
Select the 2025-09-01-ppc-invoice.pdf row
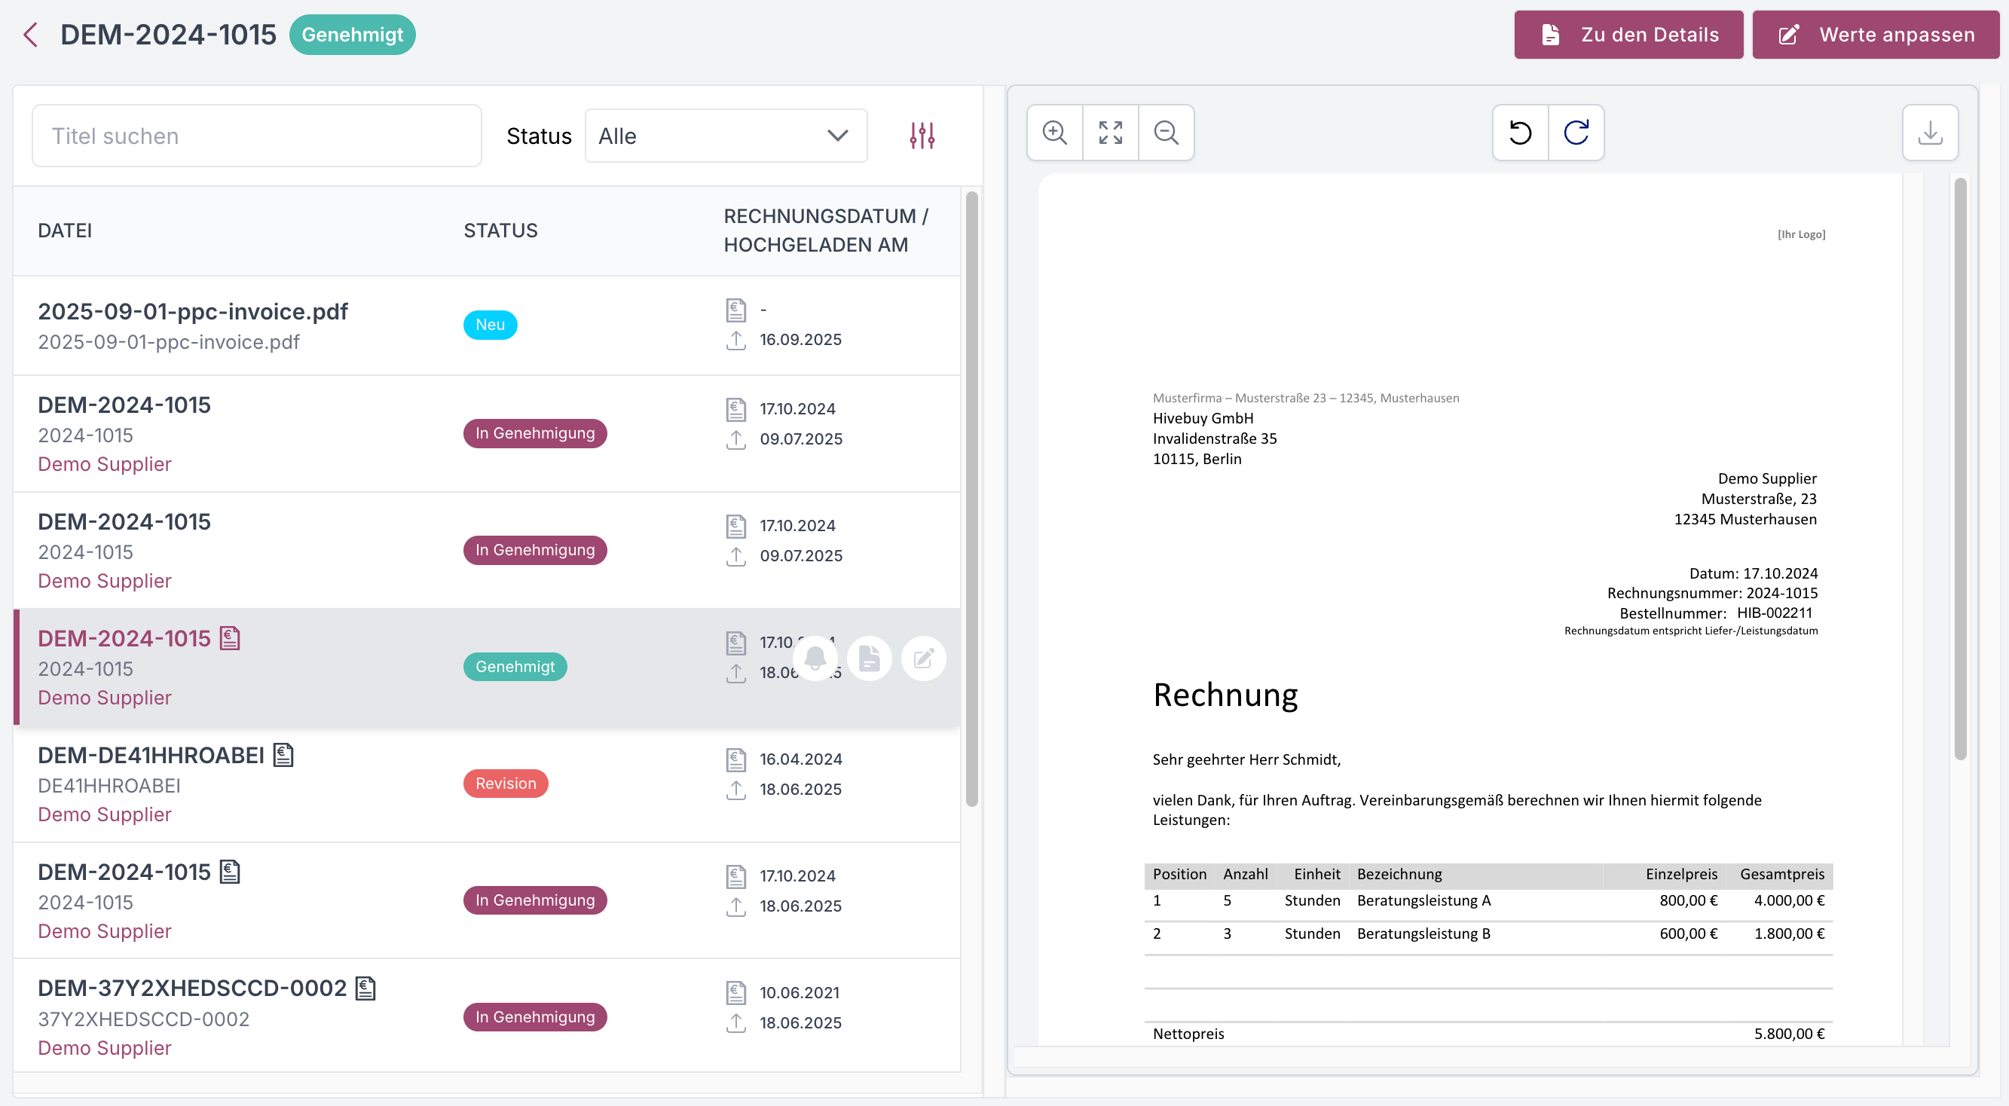(x=193, y=311)
